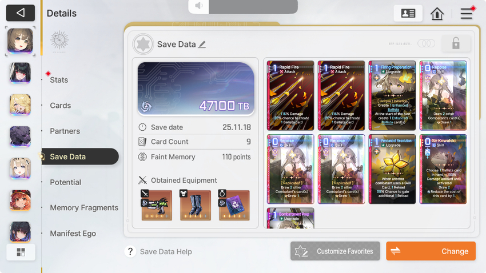Viewport: 486px width, 273px height.
Task: Open the Stats menu item
Action: click(x=59, y=80)
